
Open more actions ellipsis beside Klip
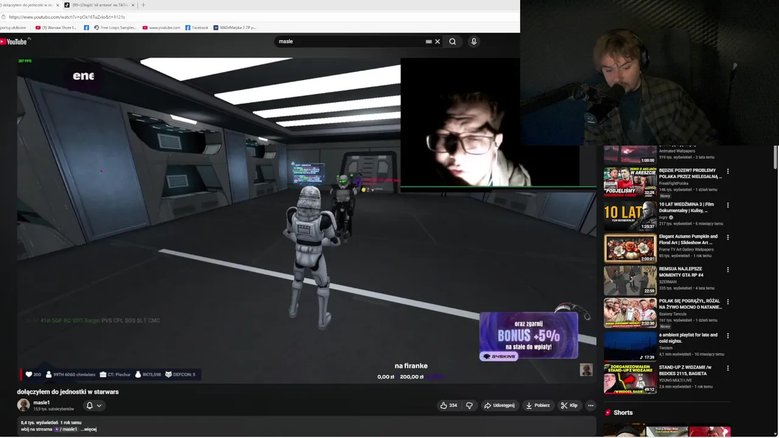tap(590, 405)
